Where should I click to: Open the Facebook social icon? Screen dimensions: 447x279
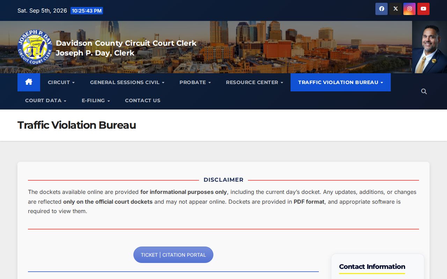[x=381, y=9]
